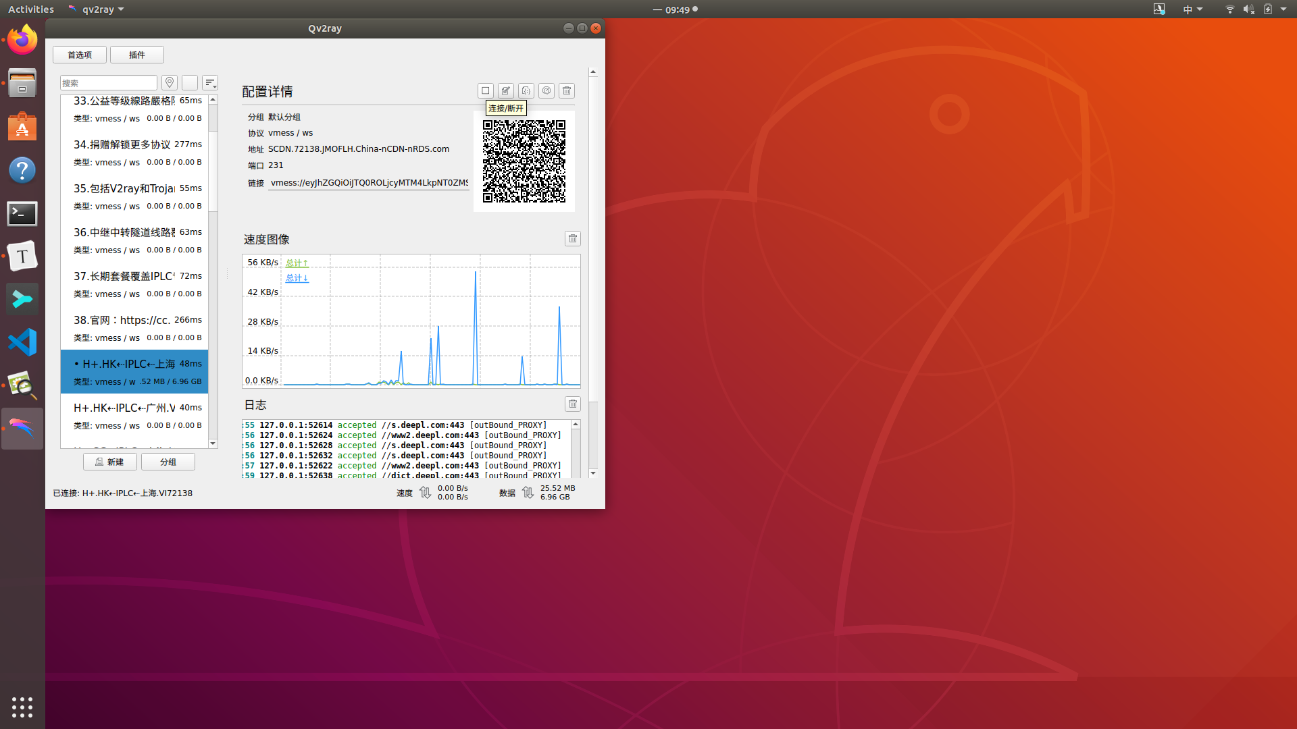Open the sort options dropdown button
The image size is (1297, 729).
(210, 82)
